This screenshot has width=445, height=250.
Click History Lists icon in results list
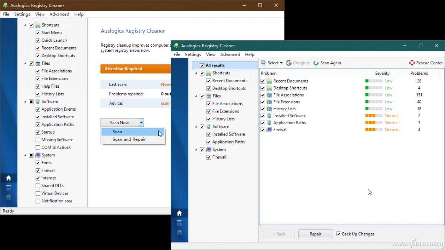[x=269, y=109]
